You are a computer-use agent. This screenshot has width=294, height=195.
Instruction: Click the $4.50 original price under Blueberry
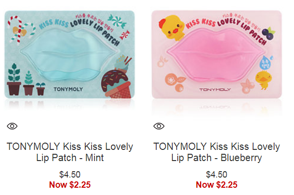217,175
